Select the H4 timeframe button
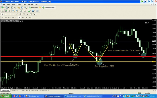The height and width of the screenshot is (98, 157). coord(20,17)
